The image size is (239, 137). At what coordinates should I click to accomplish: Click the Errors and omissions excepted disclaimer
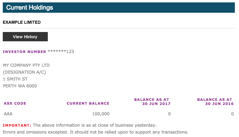96,132
